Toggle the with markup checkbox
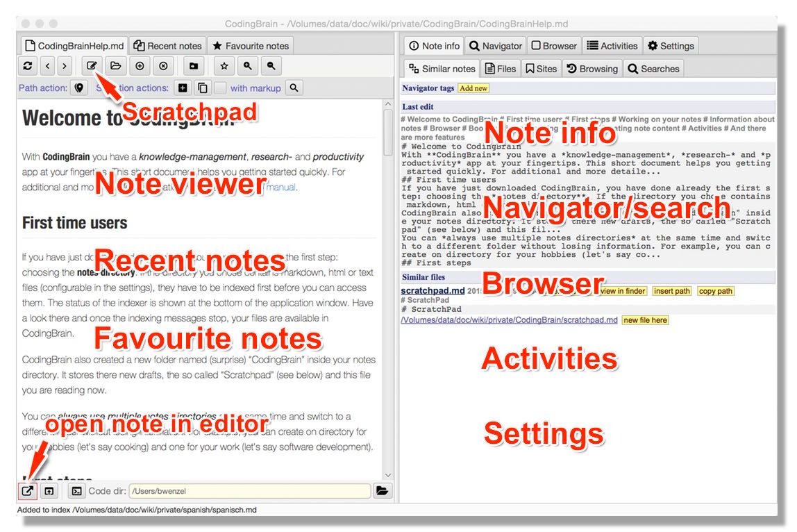The height and width of the screenshot is (532, 797). tap(220, 88)
